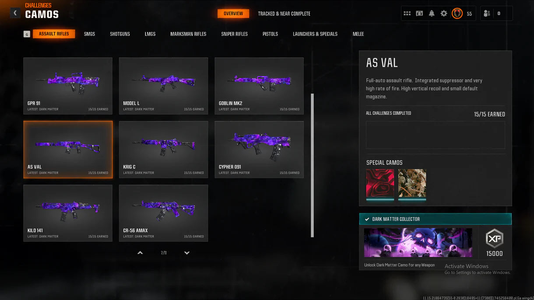Open the notifications bell icon

tap(432, 14)
